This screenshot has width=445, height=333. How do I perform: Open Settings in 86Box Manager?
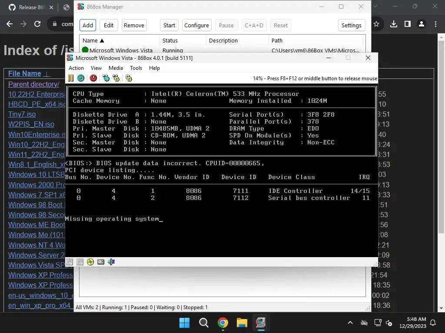coord(351,25)
